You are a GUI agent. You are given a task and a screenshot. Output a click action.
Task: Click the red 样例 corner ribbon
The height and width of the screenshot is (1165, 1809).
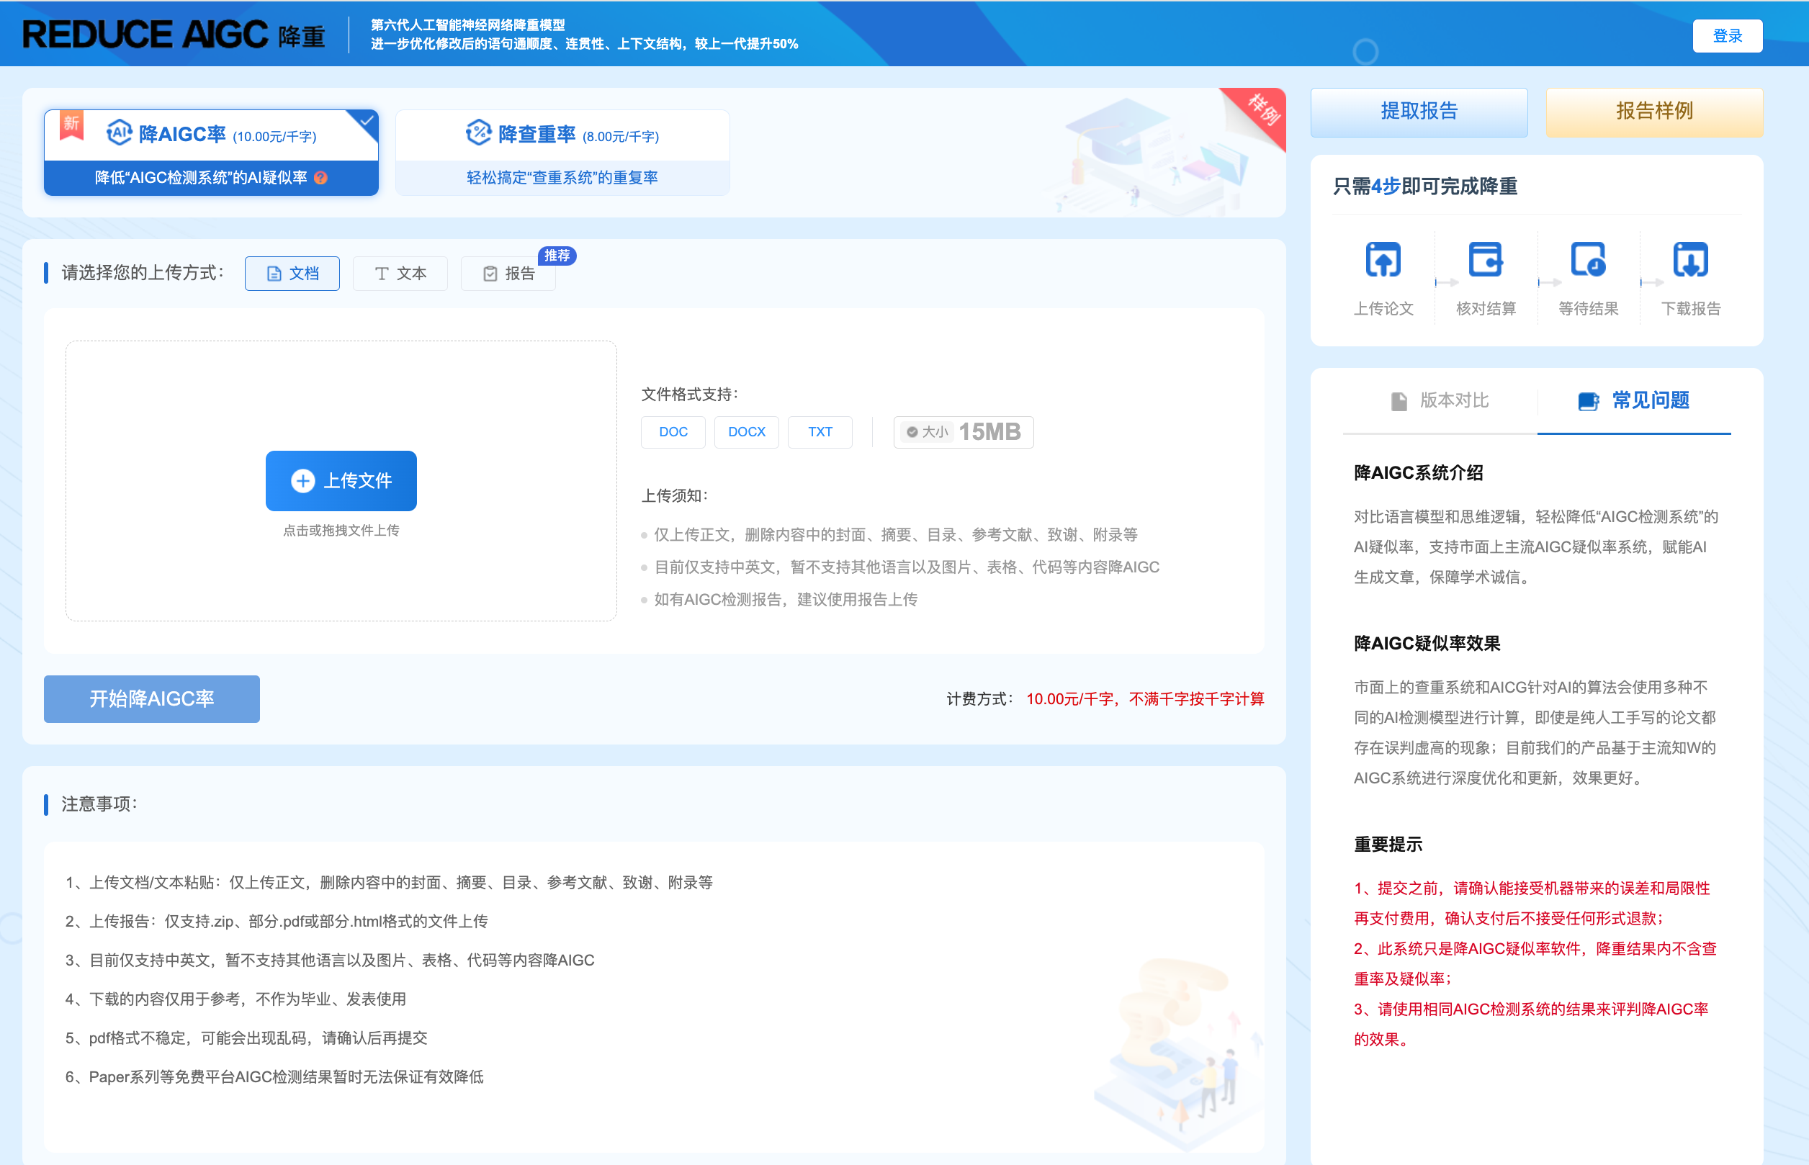[x=1261, y=112]
